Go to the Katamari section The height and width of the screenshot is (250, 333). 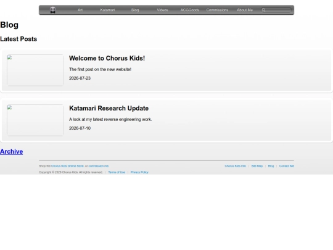[107, 10]
